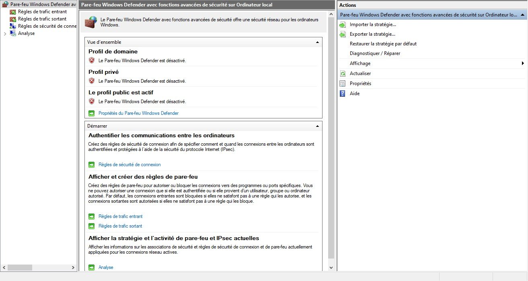Screen dimensions: 528x281
Task: Open the Analyse link at bottom
Action: (x=106, y=267)
